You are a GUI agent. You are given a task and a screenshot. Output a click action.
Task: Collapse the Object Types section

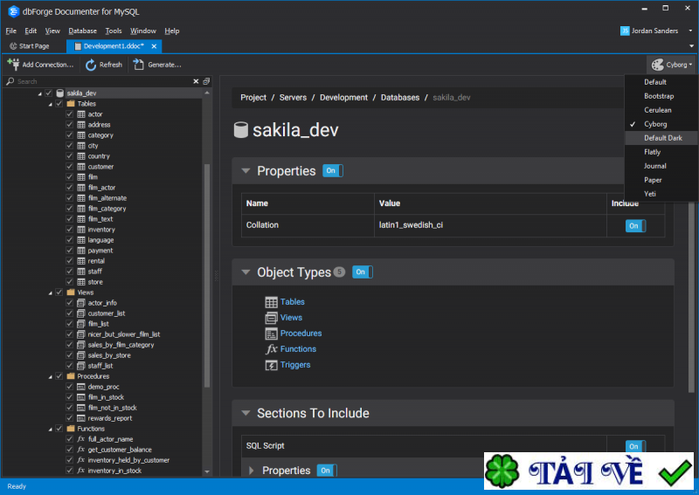(x=246, y=272)
